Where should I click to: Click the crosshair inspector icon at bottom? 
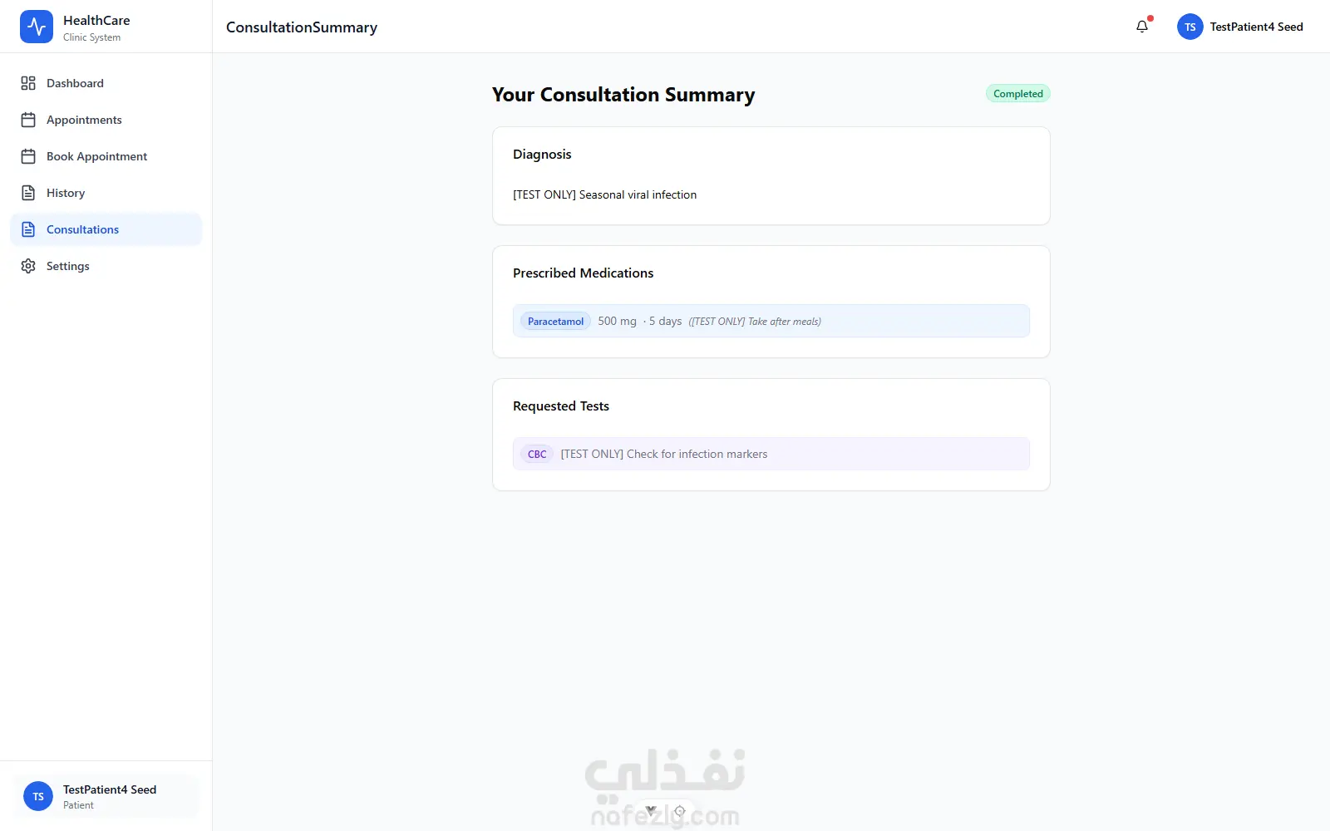(680, 811)
